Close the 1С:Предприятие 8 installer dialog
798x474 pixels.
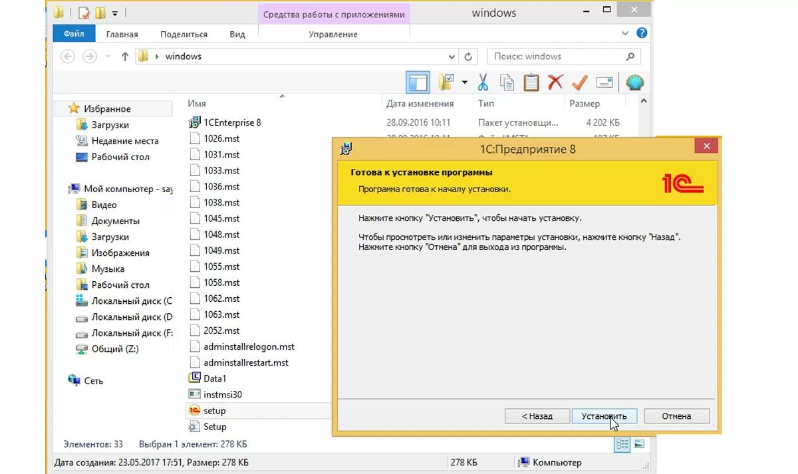coord(706,146)
